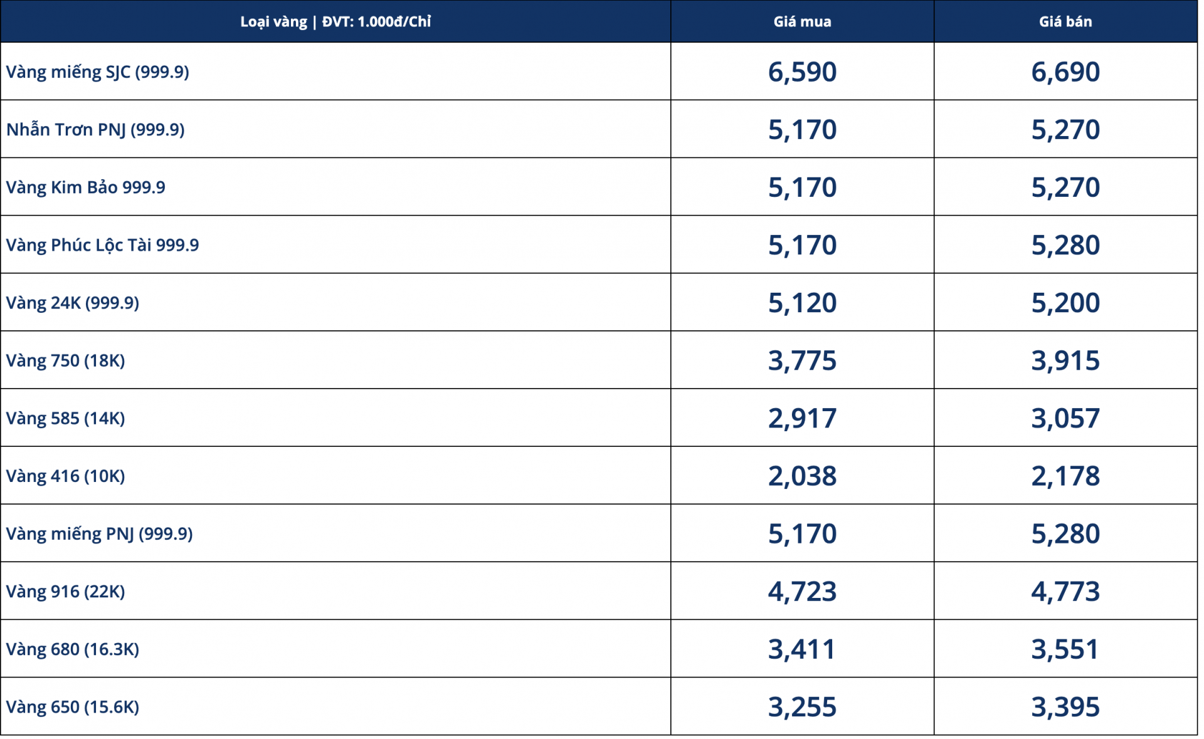Click SJC sell price 6,690
Viewport: 1204px width, 739px height.
click(1065, 72)
